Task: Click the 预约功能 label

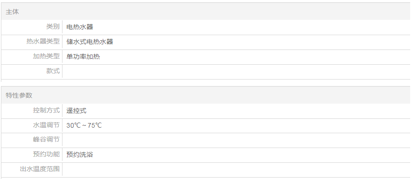Action: [x=46, y=154]
